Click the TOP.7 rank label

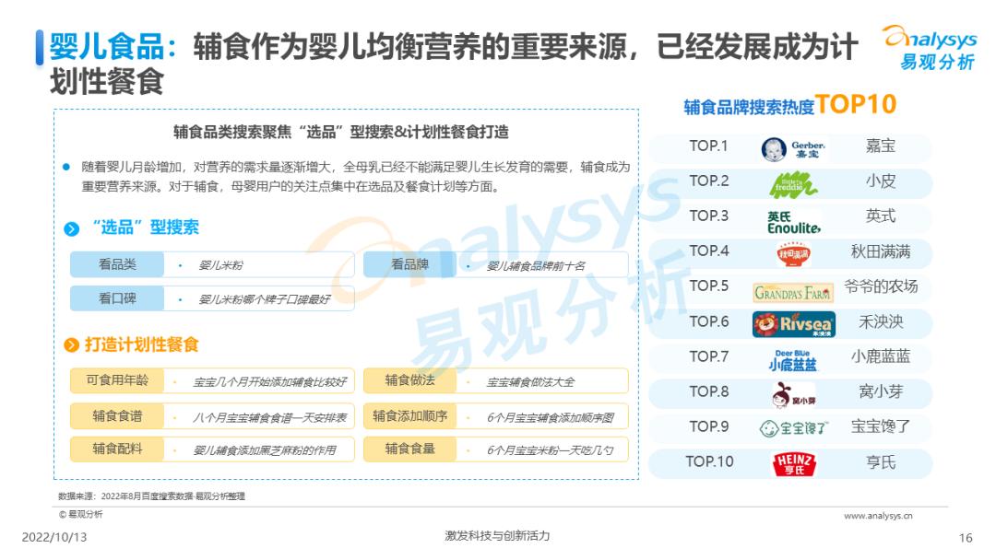pos(709,357)
